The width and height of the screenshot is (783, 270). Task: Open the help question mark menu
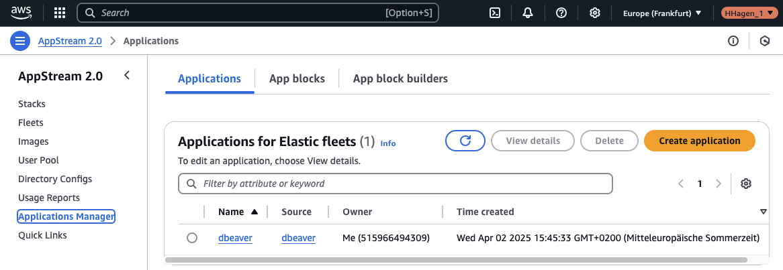(561, 13)
